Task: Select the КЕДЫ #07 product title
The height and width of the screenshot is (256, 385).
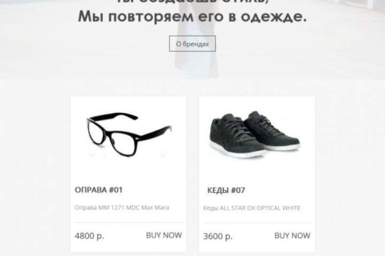Action: [226, 190]
